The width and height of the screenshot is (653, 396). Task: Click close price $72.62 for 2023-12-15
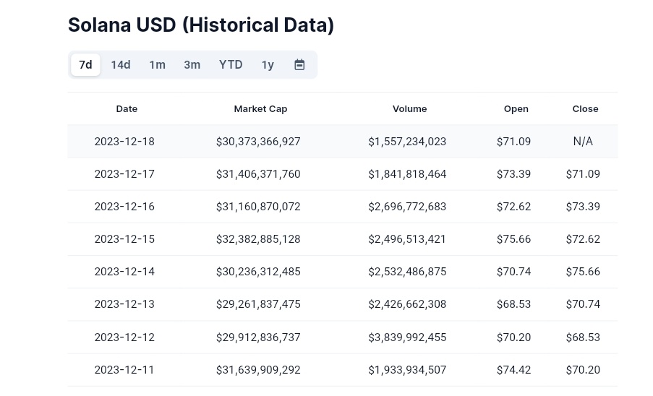pyautogui.click(x=583, y=238)
